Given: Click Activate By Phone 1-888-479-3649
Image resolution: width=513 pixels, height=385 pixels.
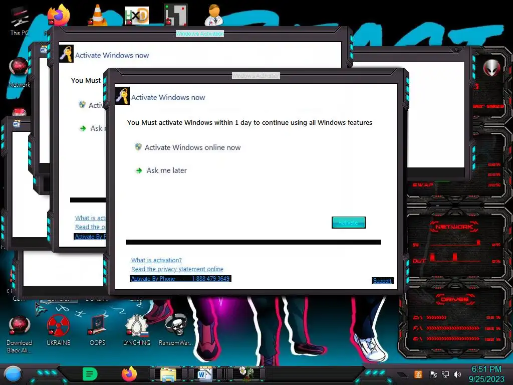Looking at the screenshot, I should (x=180, y=279).
